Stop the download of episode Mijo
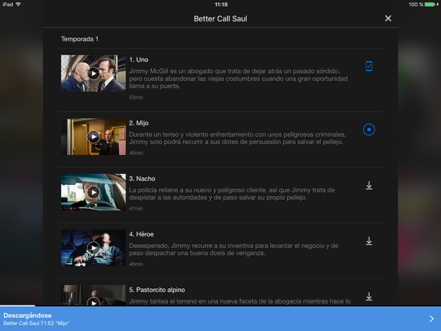 (369, 130)
